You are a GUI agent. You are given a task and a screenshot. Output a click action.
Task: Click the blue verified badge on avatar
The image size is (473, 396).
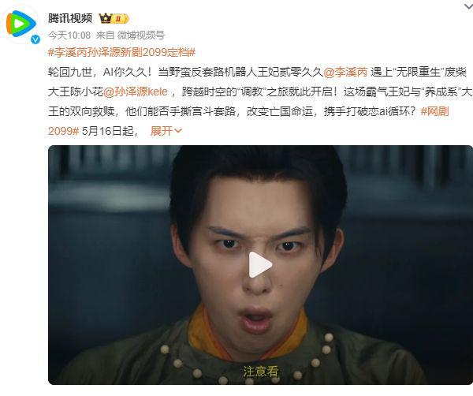[x=35, y=39]
